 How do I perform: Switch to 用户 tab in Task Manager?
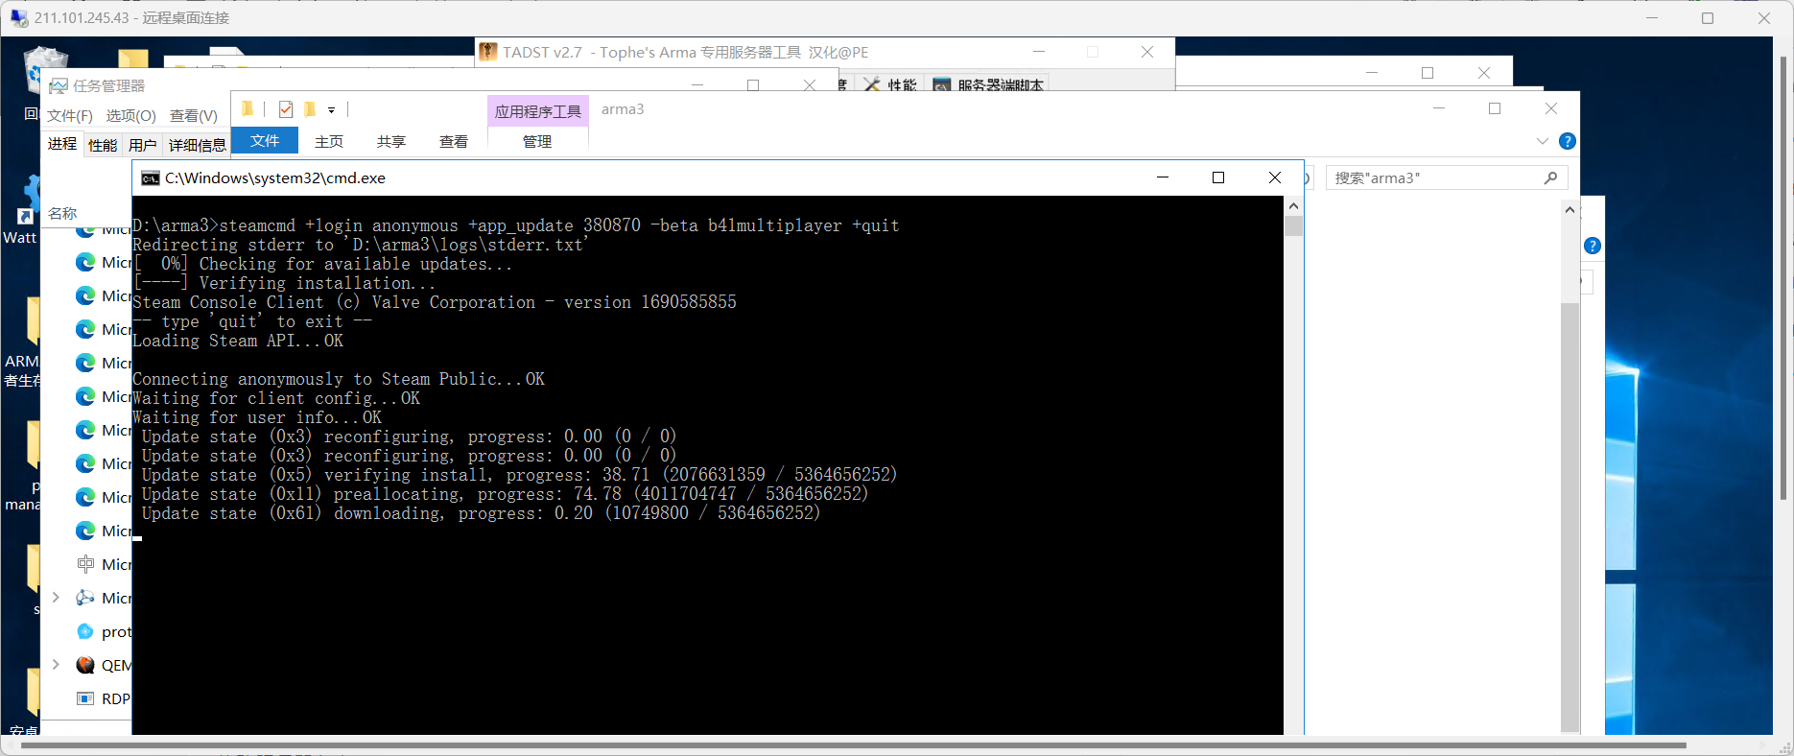[143, 145]
